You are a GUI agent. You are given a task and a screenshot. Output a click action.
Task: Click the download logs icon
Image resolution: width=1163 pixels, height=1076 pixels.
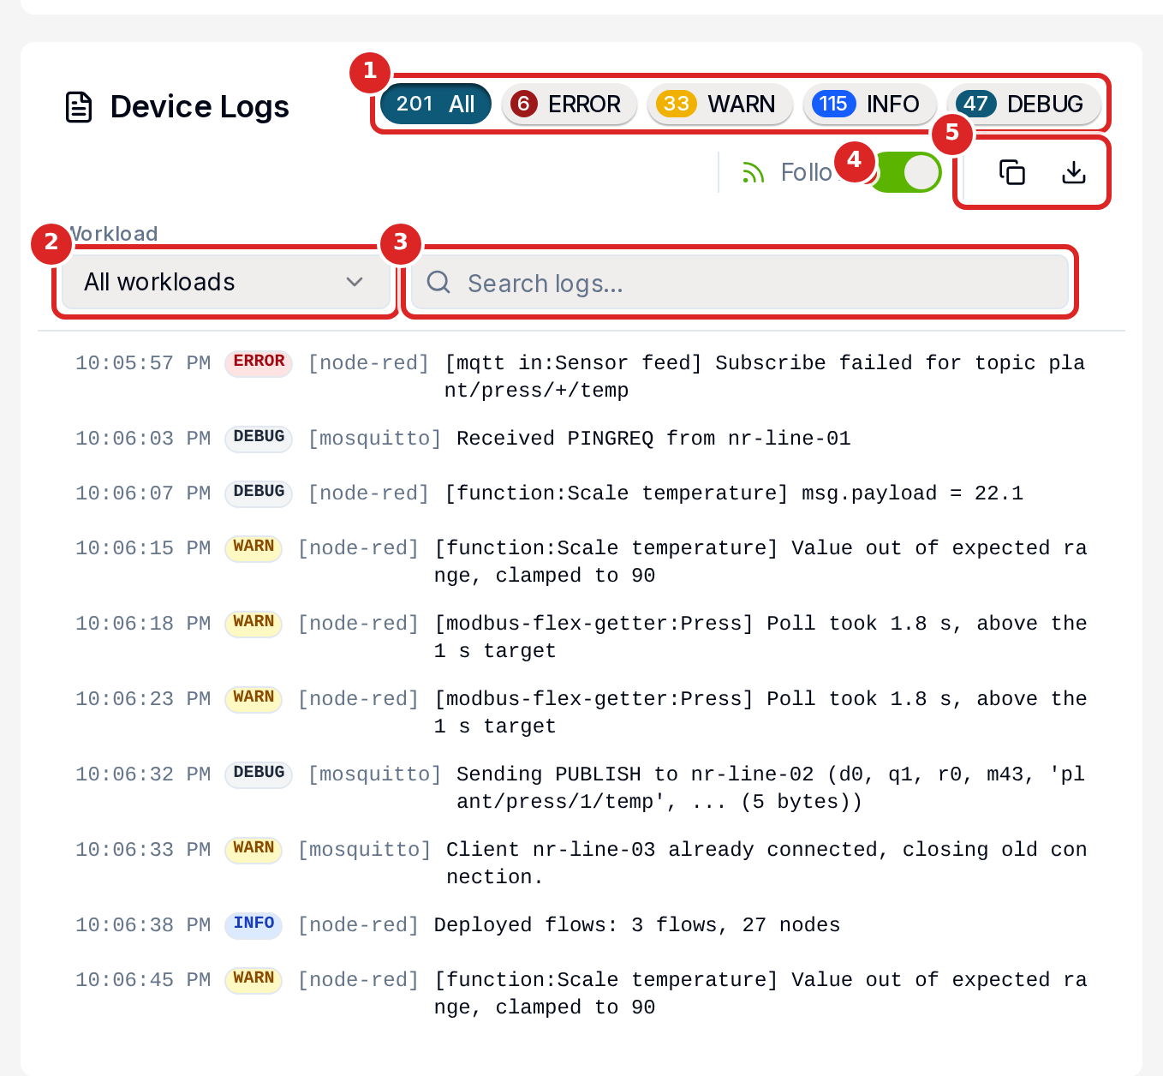[1073, 172]
